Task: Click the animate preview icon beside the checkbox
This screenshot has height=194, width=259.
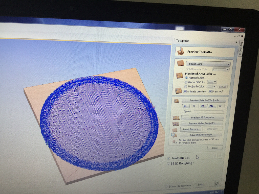Action: [178, 91]
